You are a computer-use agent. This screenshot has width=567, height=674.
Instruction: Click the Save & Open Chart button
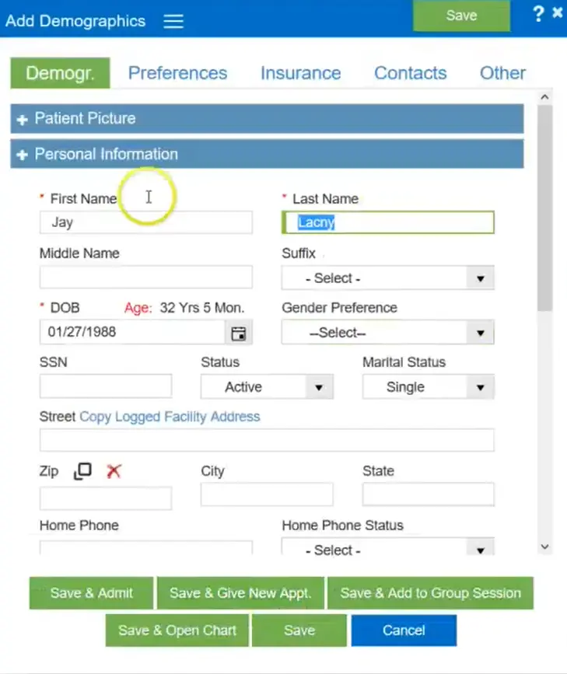click(x=177, y=630)
